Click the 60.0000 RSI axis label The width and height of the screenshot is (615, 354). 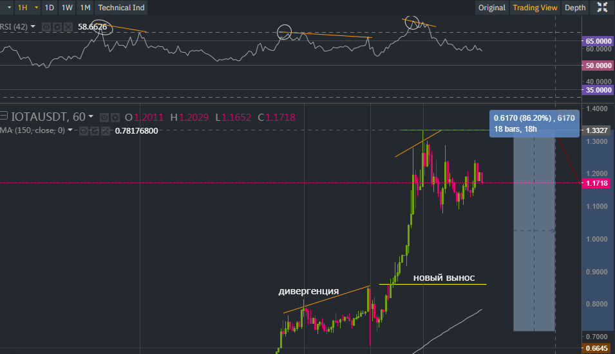598,49
